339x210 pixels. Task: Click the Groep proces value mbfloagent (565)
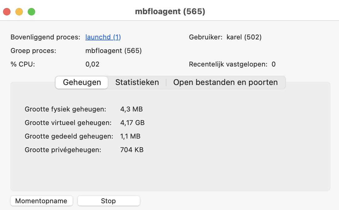pos(113,51)
